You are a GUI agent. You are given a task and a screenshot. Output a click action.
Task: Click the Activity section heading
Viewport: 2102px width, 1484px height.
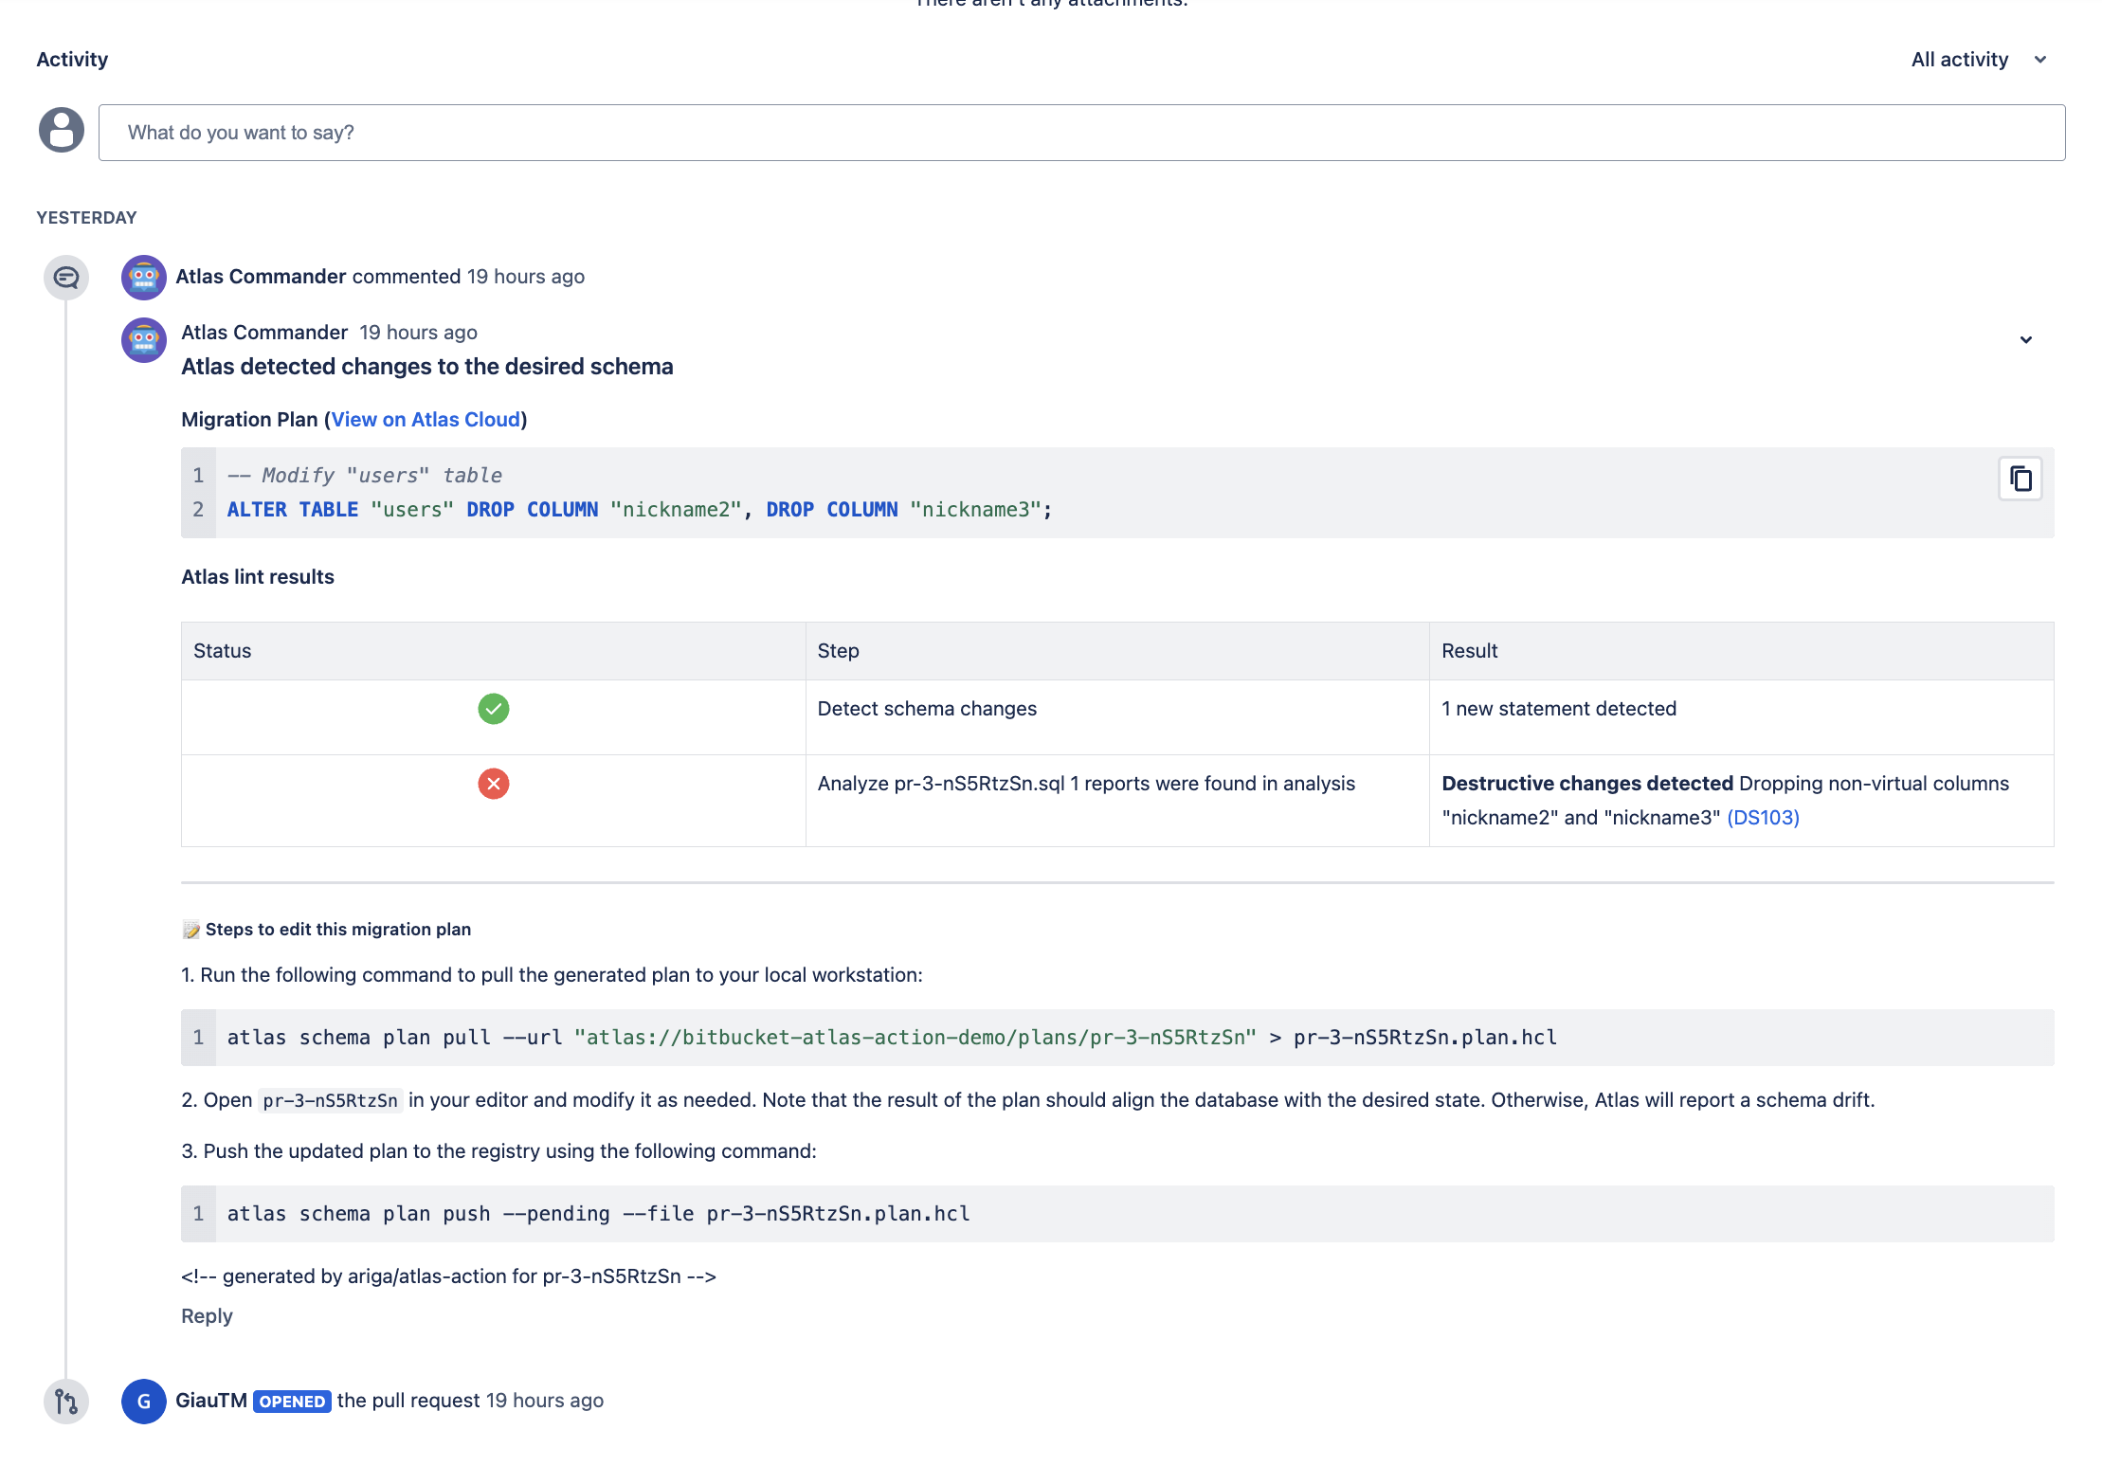coord(72,59)
